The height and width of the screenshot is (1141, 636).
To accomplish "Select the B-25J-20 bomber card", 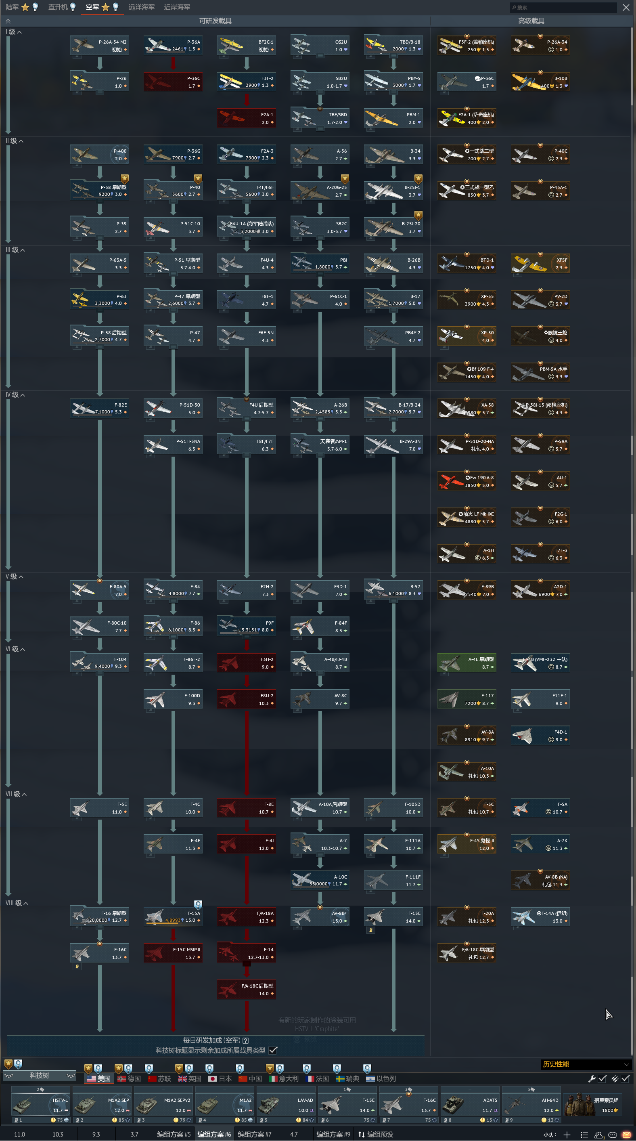I will coord(393,227).
